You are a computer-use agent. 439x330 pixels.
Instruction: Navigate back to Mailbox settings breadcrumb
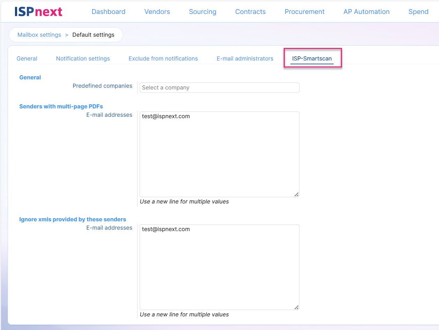[39, 35]
